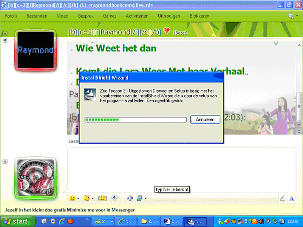Click the options icon right of Blokkeren

point(291,16)
